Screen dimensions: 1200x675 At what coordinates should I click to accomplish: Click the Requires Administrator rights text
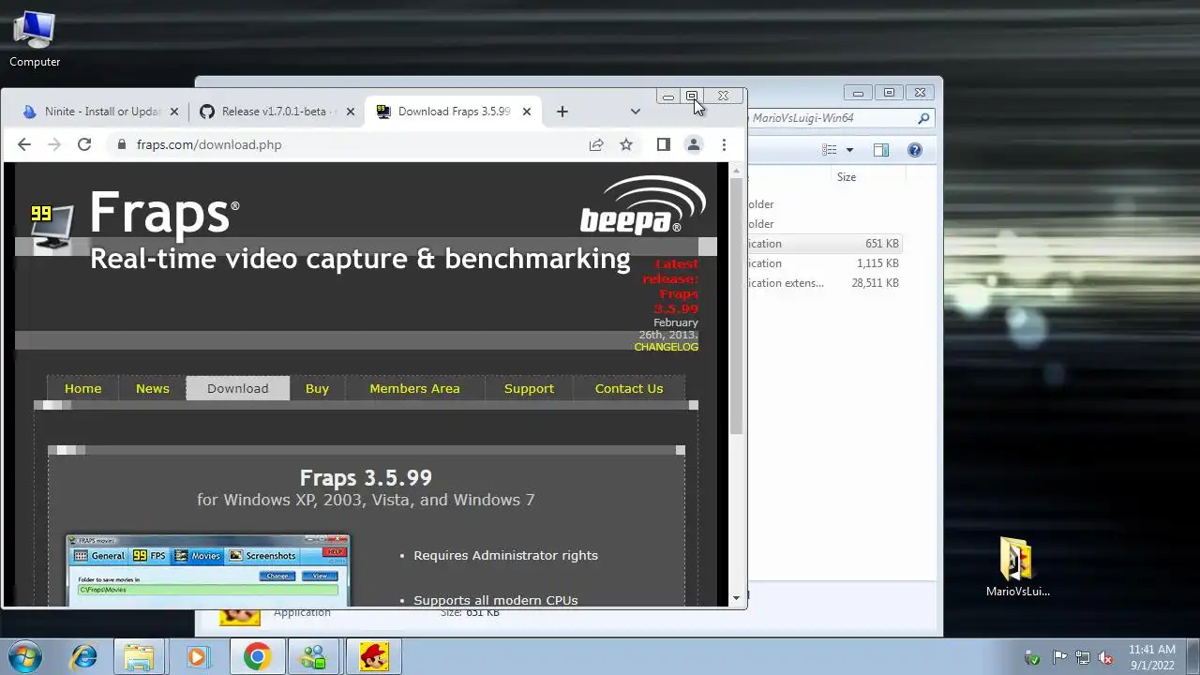tap(505, 555)
